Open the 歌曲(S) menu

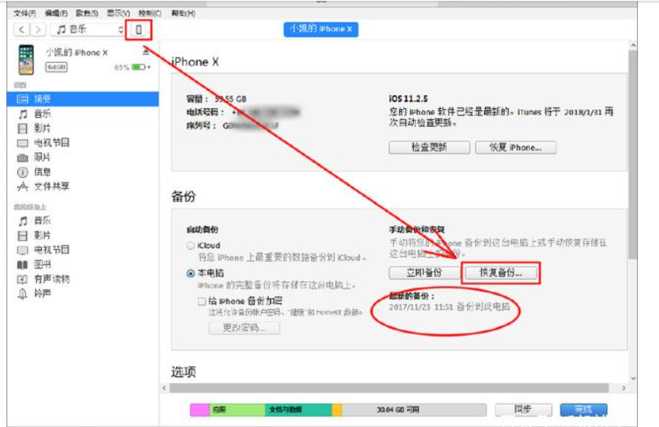[x=86, y=13]
